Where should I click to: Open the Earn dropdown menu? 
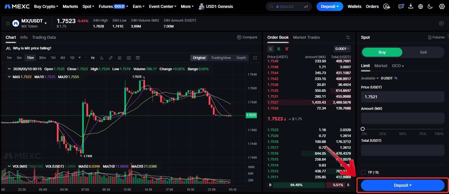[138, 6]
